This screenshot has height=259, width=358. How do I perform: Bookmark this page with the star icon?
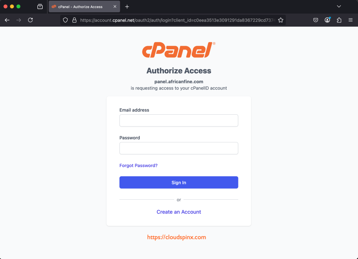click(x=280, y=20)
